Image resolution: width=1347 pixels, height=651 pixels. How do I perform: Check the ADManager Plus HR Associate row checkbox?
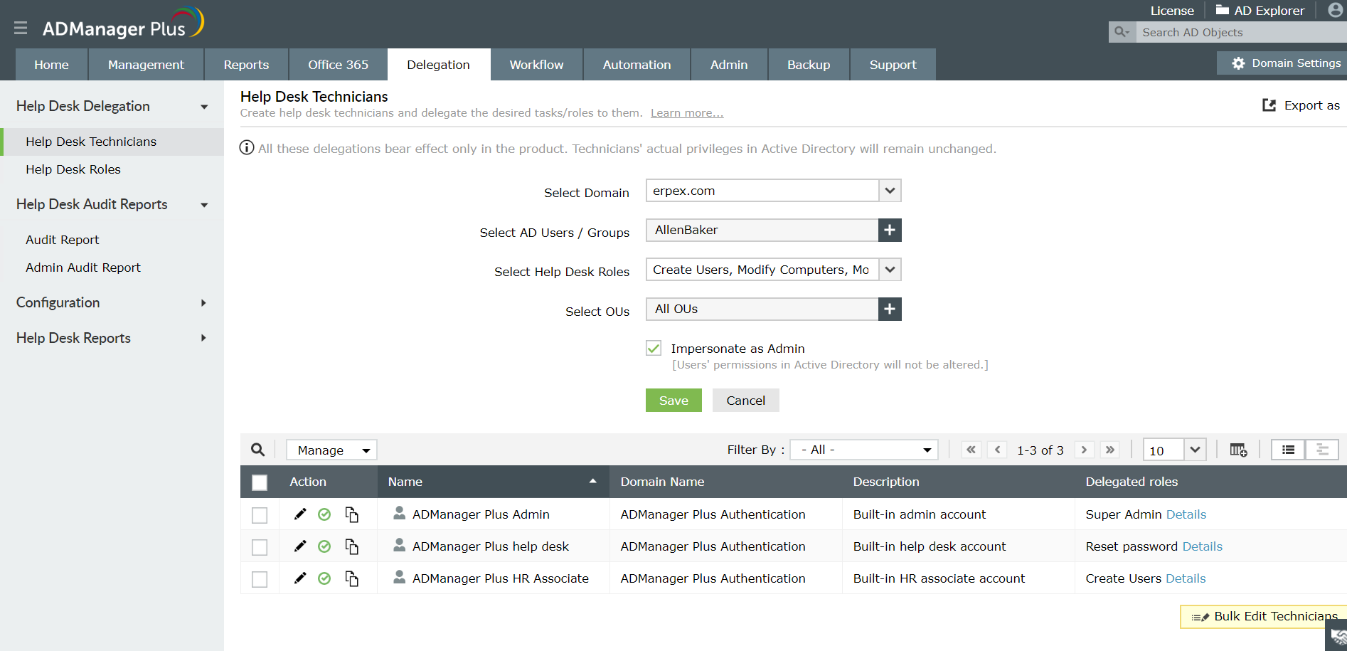click(260, 579)
